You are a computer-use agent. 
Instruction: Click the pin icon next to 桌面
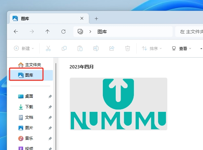click(50, 96)
